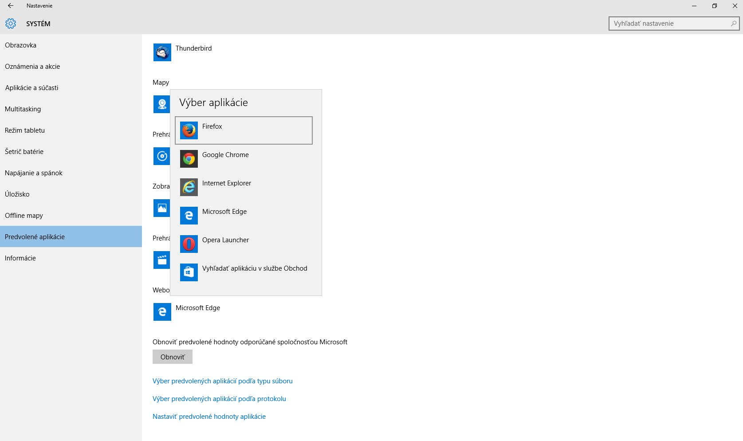This screenshot has height=441, width=743.
Task: Pick Microsoft Edge in app chooser
Action: pyautogui.click(x=244, y=216)
